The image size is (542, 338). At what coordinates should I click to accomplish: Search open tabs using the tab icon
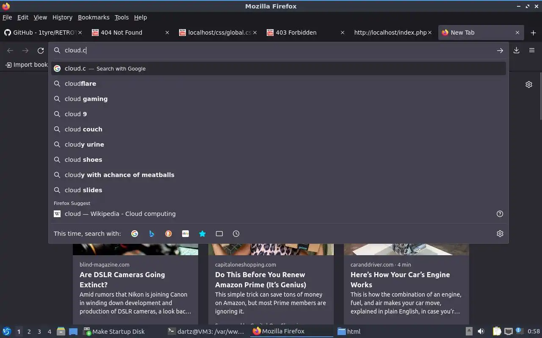point(219,234)
